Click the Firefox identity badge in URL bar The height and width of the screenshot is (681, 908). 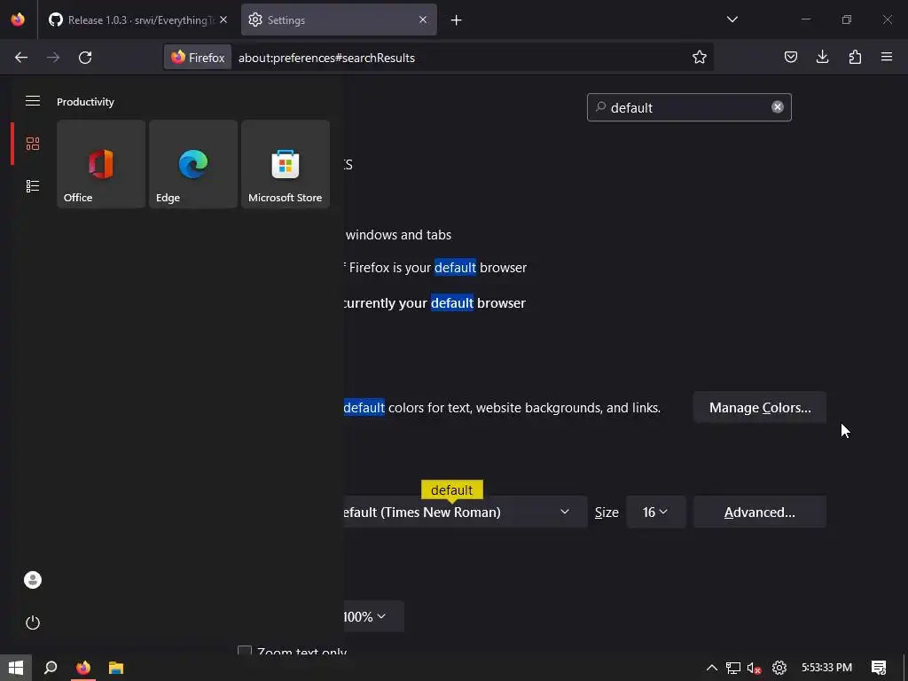(x=198, y=58)
